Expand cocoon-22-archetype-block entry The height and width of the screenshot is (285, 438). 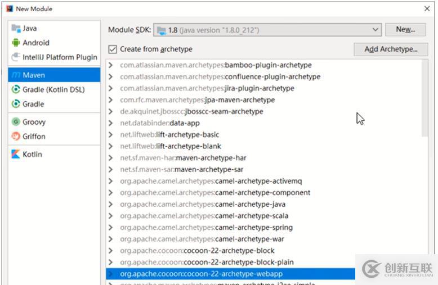[111, 251]
